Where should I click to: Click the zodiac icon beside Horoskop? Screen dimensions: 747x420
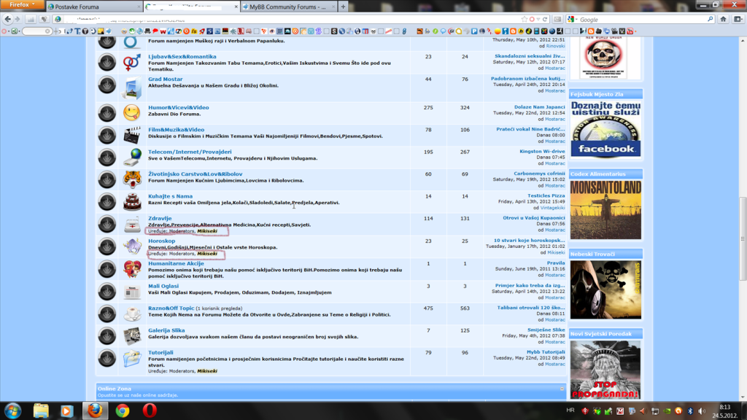pos(132,246)
